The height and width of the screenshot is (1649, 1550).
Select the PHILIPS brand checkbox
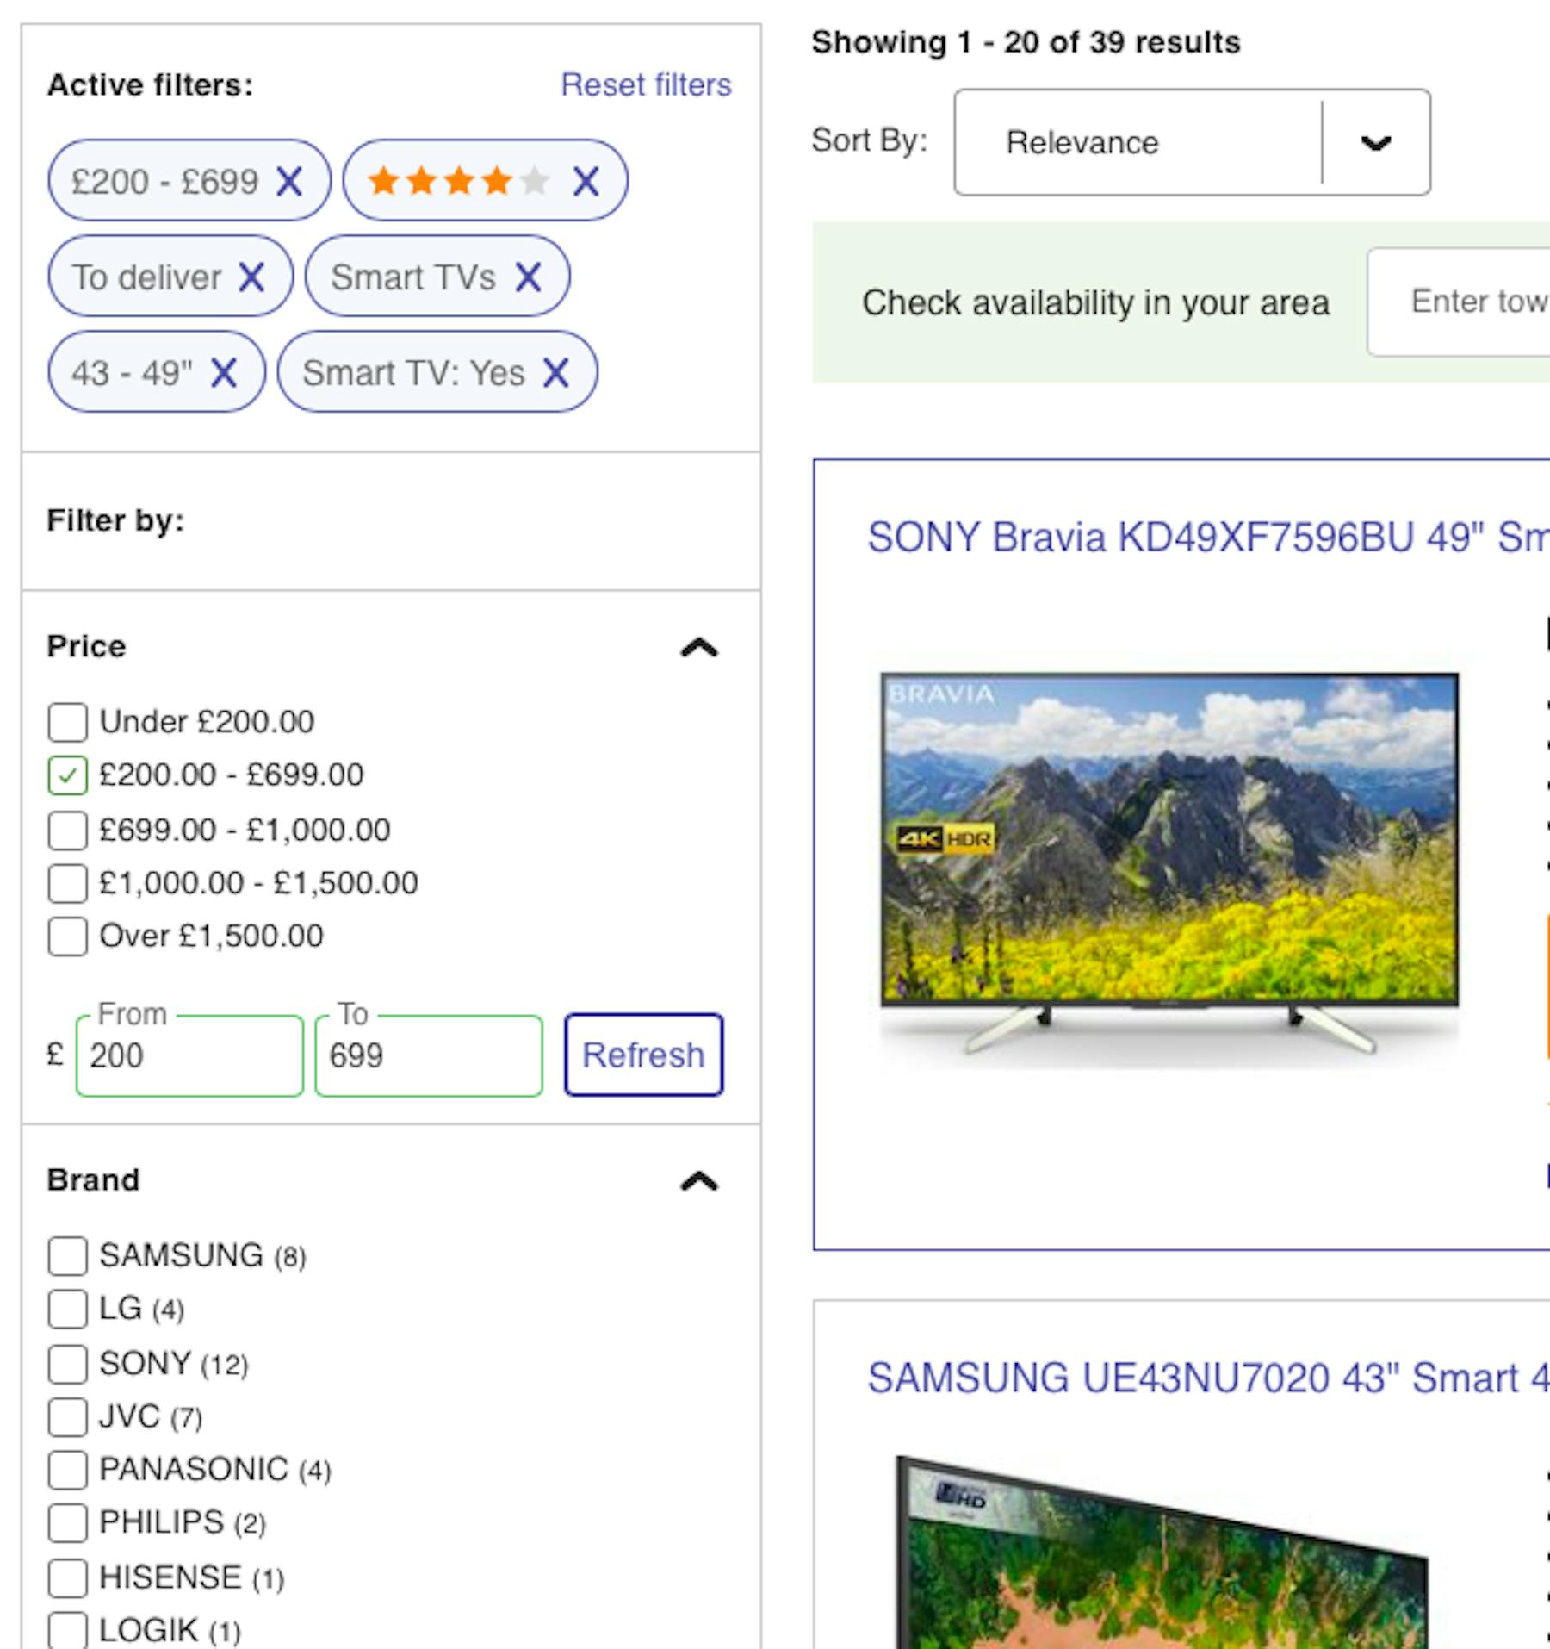(x=68, y=1523)
